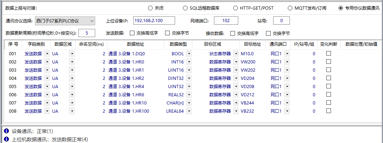Click the 数据地址 column header
Viewport: 383px width, 143px height.
pos(135,45)
